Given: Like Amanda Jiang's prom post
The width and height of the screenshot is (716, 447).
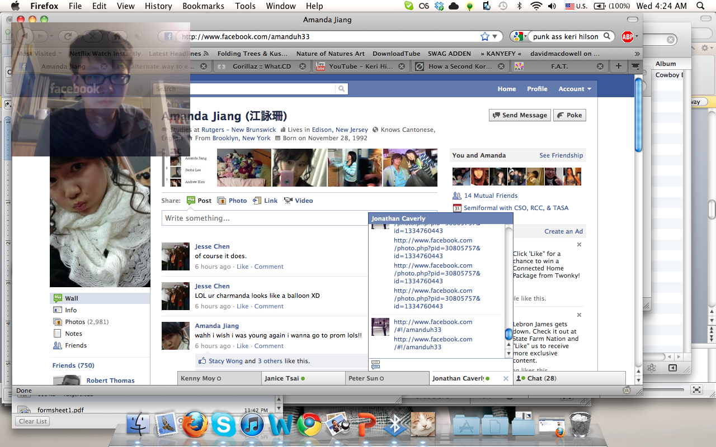Looking at the screenshot, I should [242, 346].
